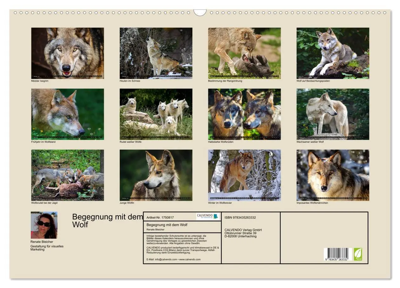Click the E-Mail info@calvendo.com line

coord(174,259)
